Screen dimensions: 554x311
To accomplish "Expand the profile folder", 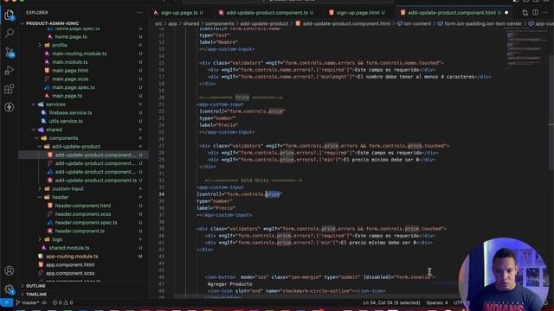I will (40, 45).
